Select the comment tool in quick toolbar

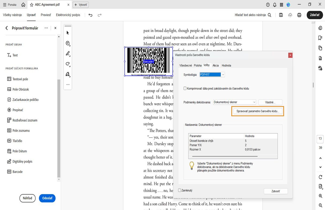(x=68, y=43)
